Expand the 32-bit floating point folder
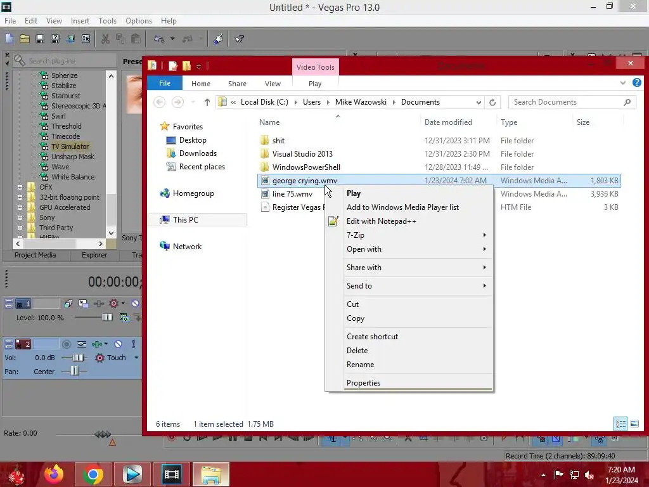The height and width of the screenshot is (487, 649). pos(20,197)
